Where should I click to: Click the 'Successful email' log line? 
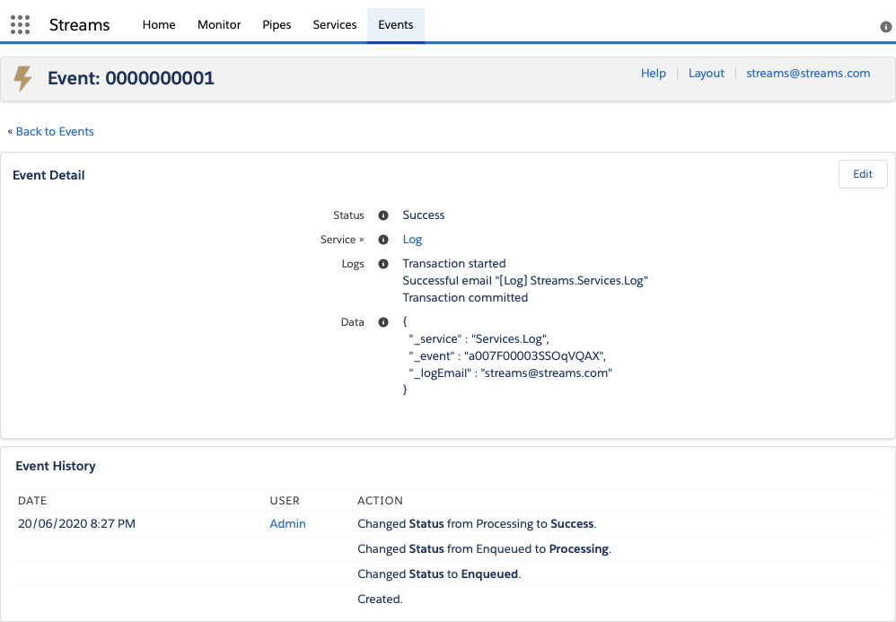(x=525, y=280)
